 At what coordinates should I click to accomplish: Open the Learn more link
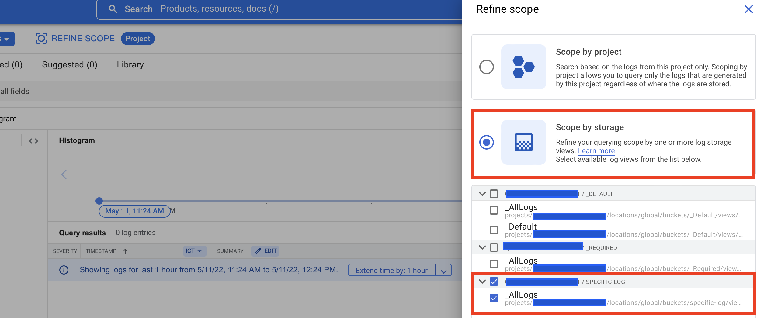[596, 151]
